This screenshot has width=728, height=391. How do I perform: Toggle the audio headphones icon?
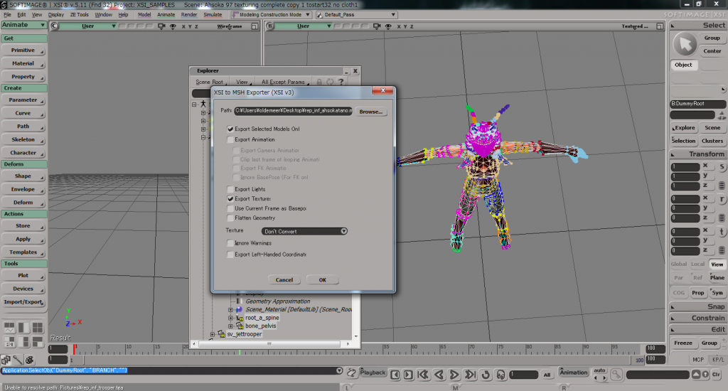coord(501,374)
